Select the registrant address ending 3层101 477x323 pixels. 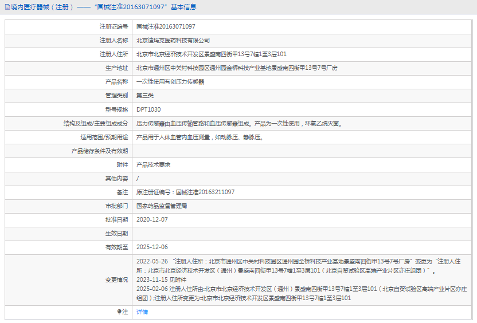212,54
